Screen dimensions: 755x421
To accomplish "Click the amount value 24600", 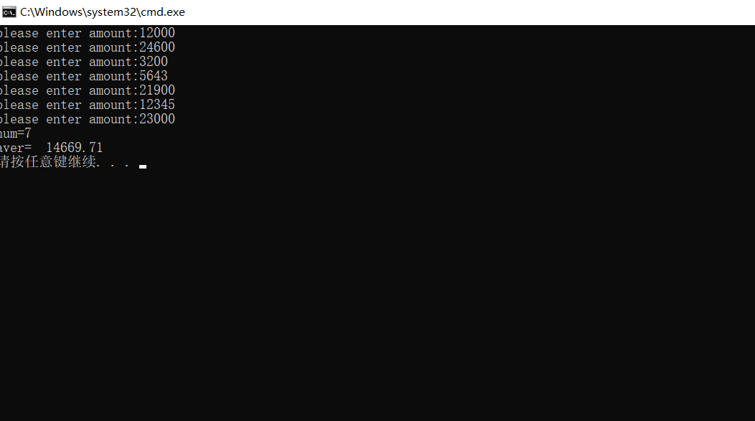I will (157, 47).
